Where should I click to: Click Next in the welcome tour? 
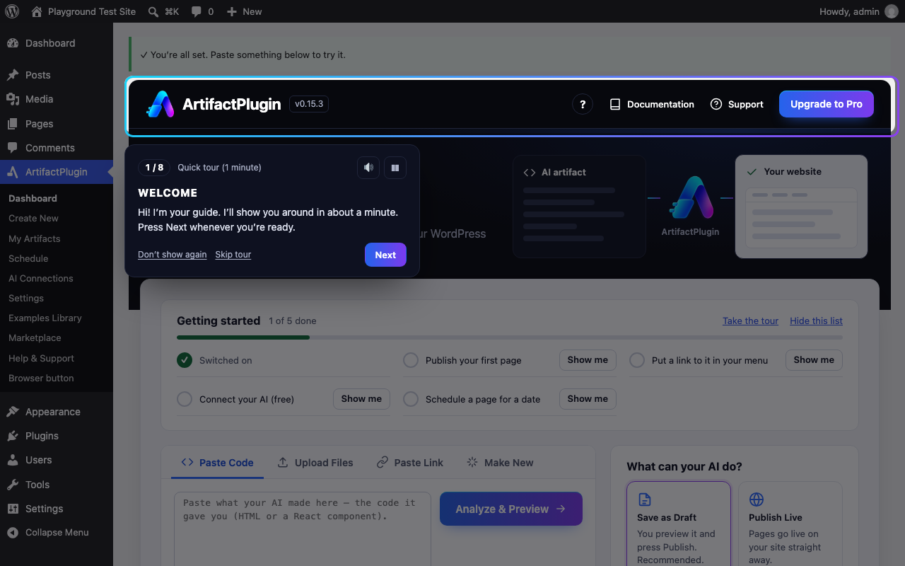coord(385,255)
